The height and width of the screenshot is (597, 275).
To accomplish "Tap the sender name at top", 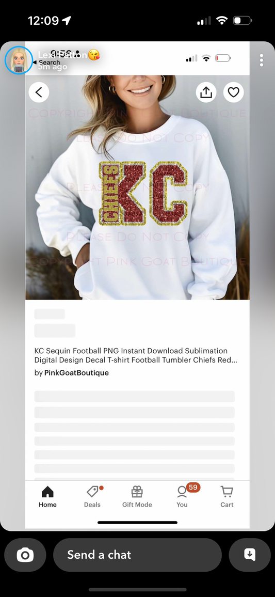I will click(x=63, y=55).
